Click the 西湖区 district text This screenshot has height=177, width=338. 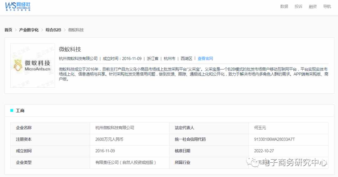(186, 58)
